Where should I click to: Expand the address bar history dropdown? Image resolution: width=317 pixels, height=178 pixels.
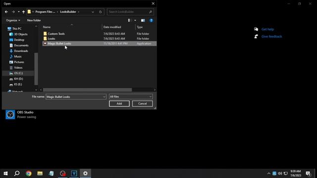point(93,12)
